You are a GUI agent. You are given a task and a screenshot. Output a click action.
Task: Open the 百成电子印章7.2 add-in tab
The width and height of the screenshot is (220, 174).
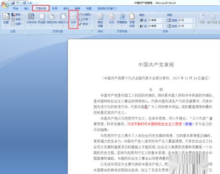coord(107,8)
